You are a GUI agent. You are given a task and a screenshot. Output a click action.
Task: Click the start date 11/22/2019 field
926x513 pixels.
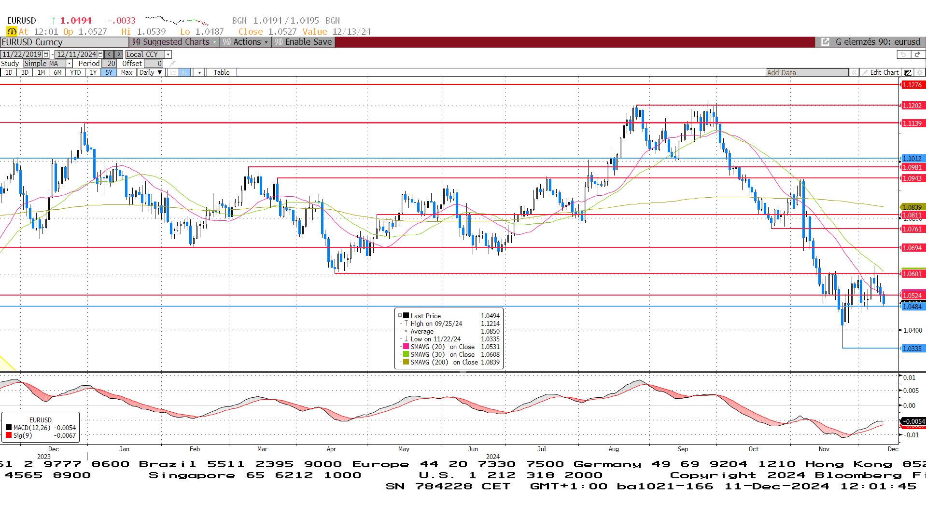click(x=22, y=54)
